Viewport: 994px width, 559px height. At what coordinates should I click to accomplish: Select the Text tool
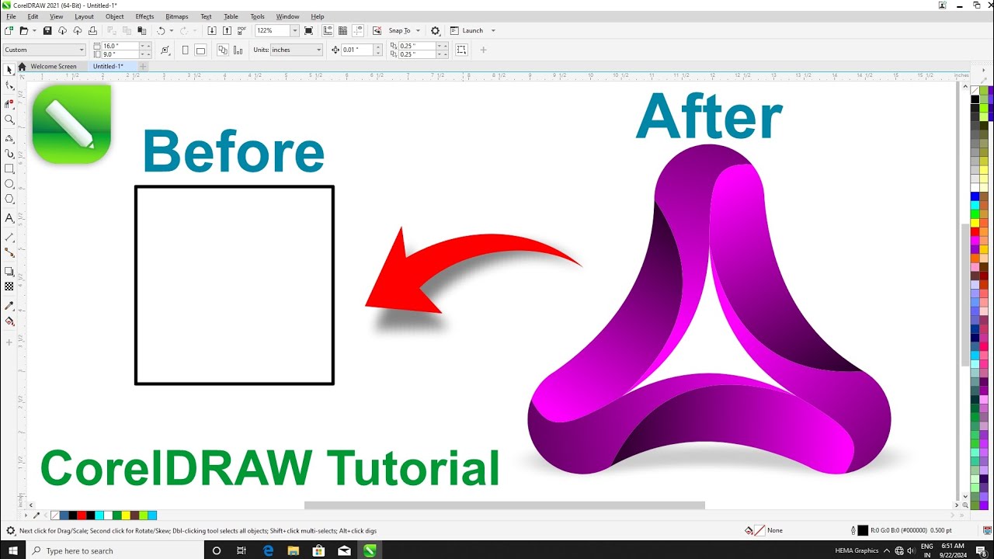tap(9, 218)
